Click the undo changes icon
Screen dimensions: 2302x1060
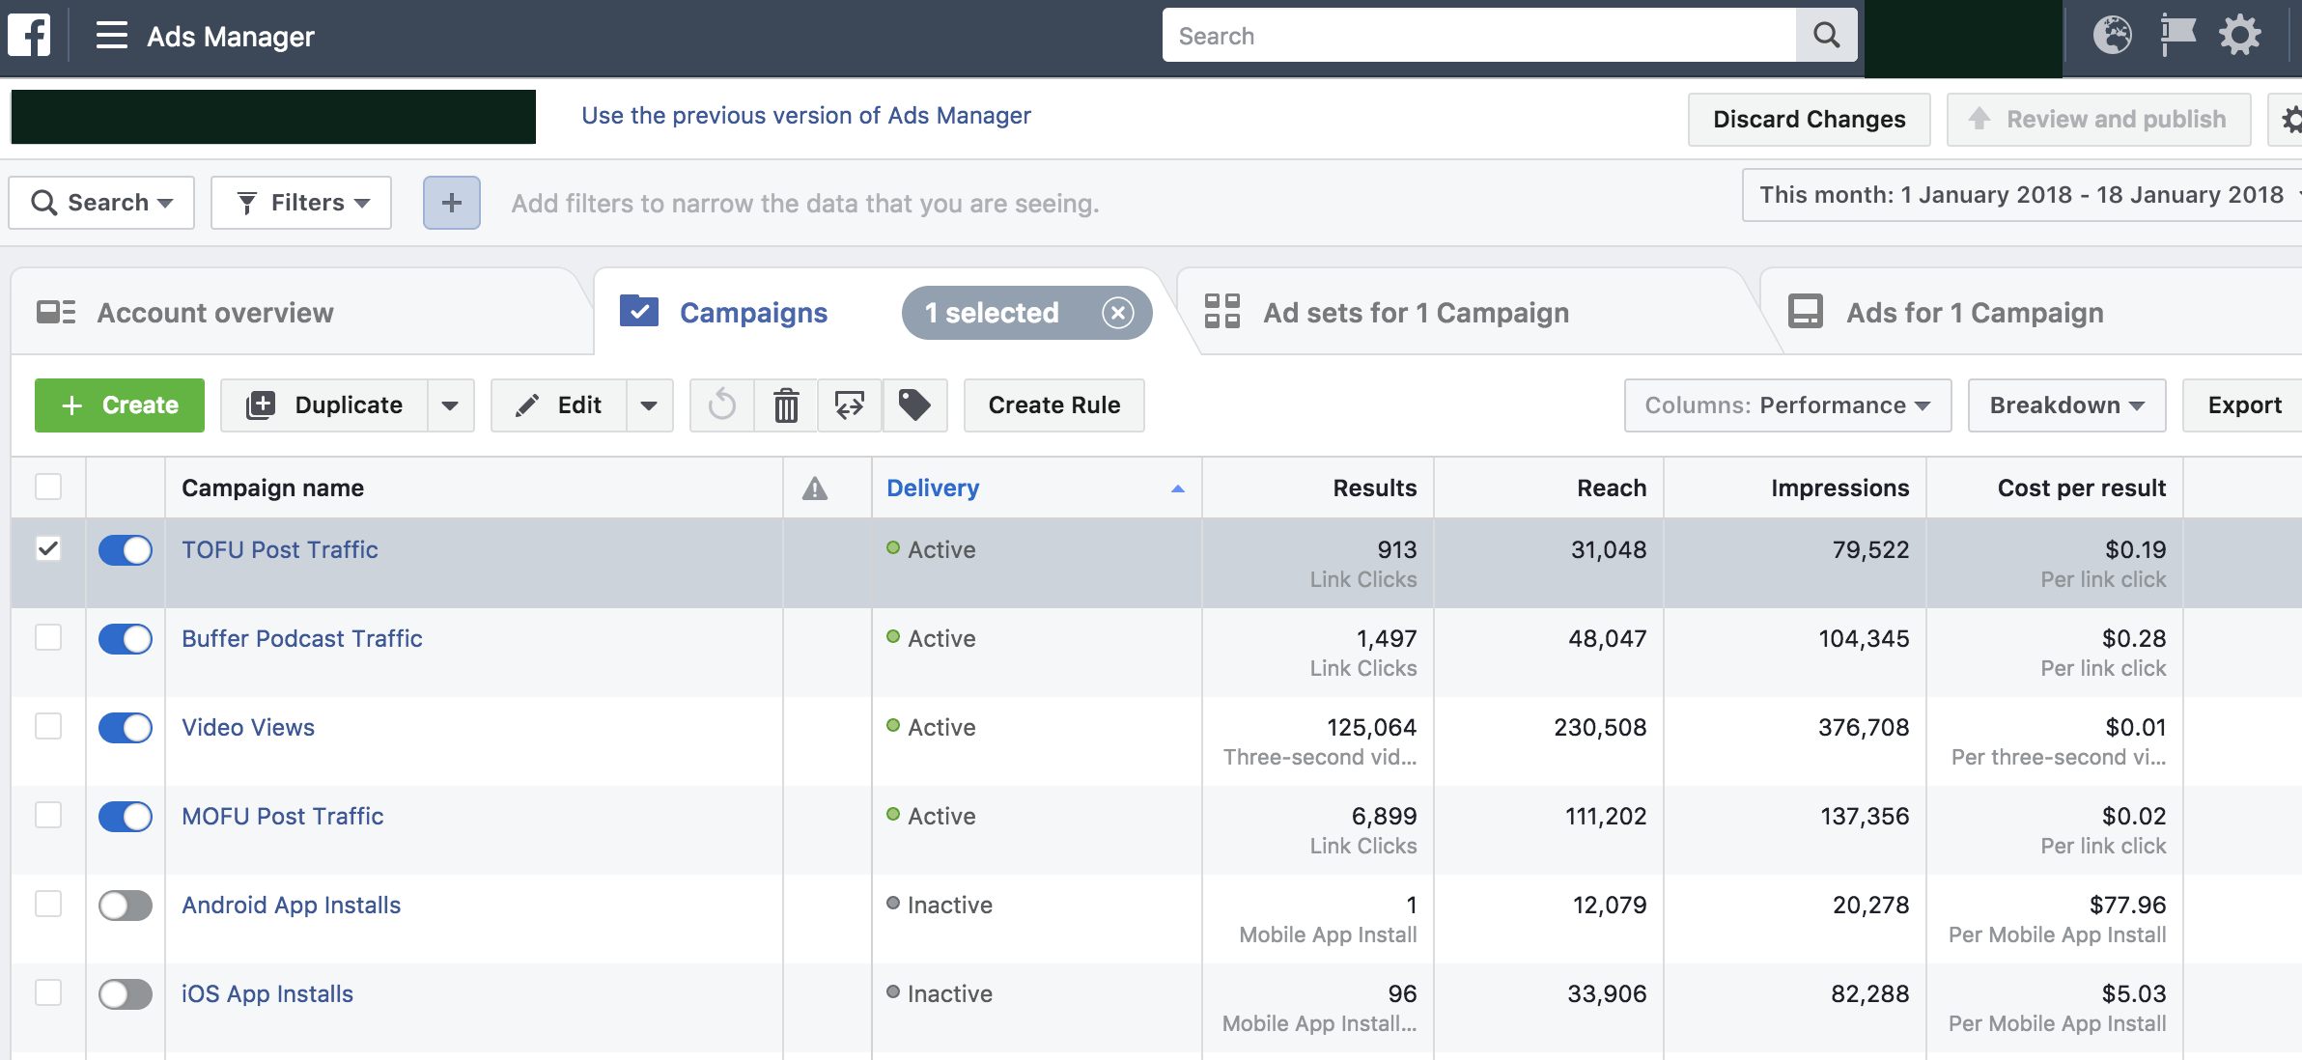pyautogui.click(x=722, y=404)
